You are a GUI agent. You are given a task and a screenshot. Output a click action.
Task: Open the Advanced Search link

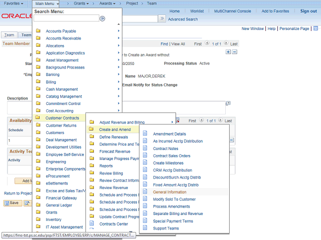183,19
